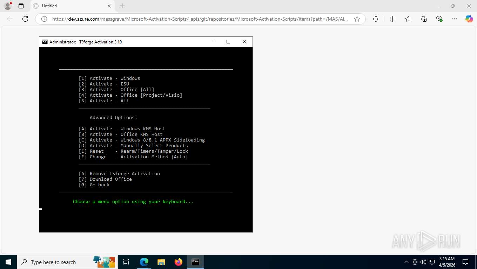Minimize the Edge browser window
This screenshot has width=477, height=269.
[x=437, y=6]
